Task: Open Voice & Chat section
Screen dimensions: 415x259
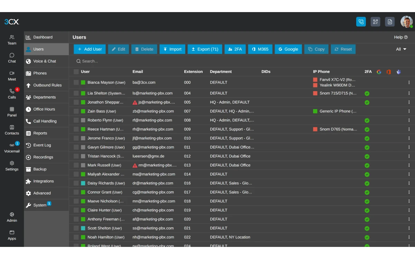Action: (46, 61)
